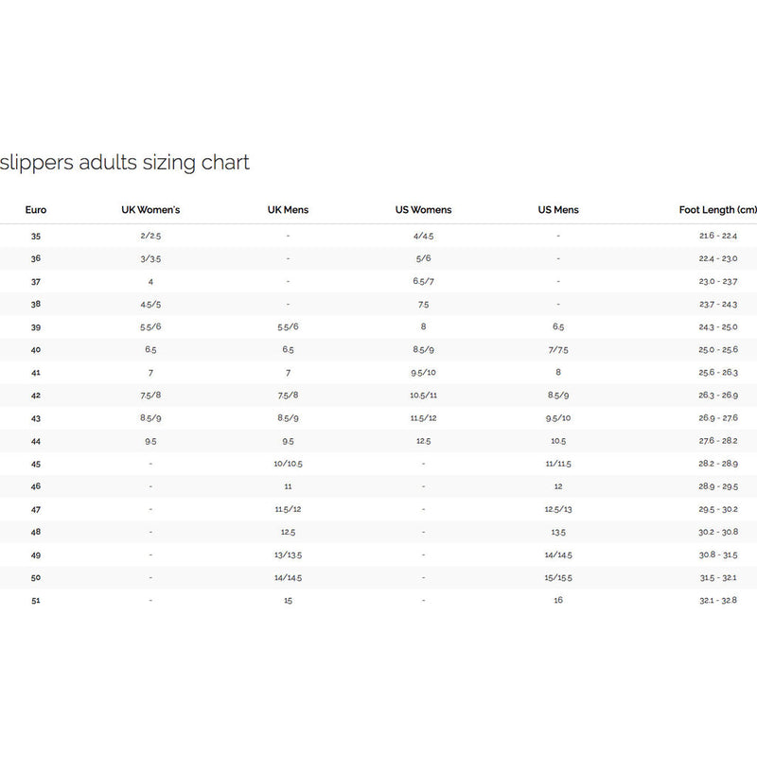
Task: Select the UK Mens column header
Action: tap(288, 209)
